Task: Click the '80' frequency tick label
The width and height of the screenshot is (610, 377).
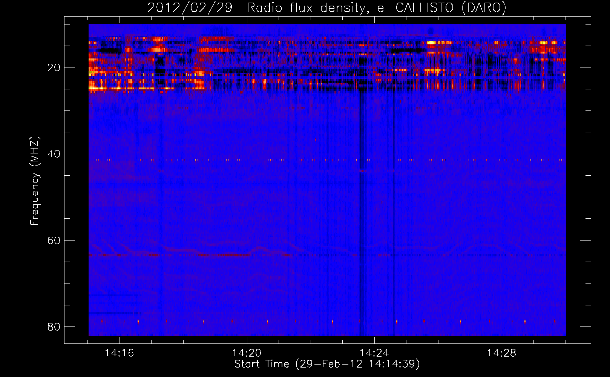Action: 54,327
